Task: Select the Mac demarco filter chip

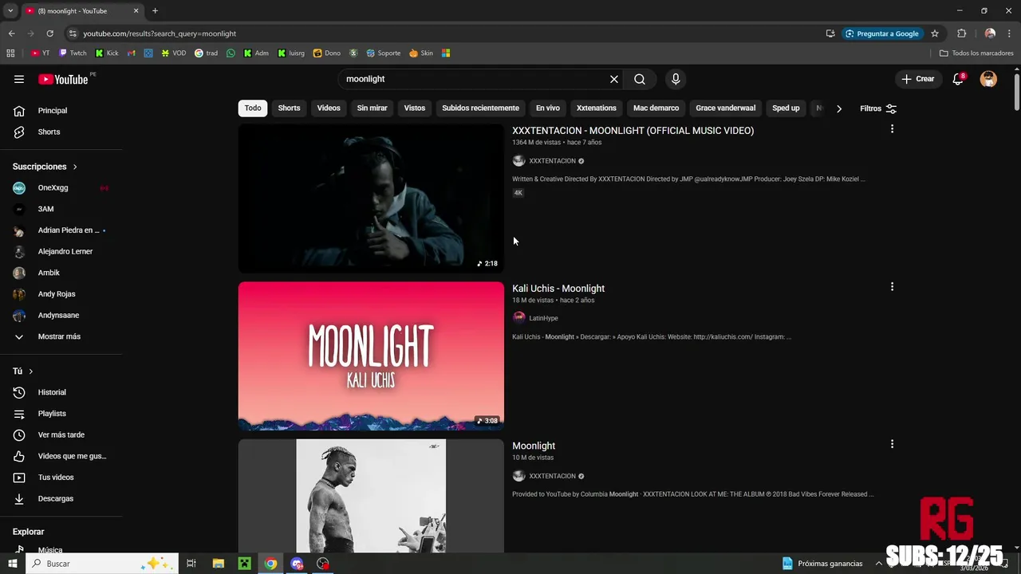Action: [x=656, y=108]
